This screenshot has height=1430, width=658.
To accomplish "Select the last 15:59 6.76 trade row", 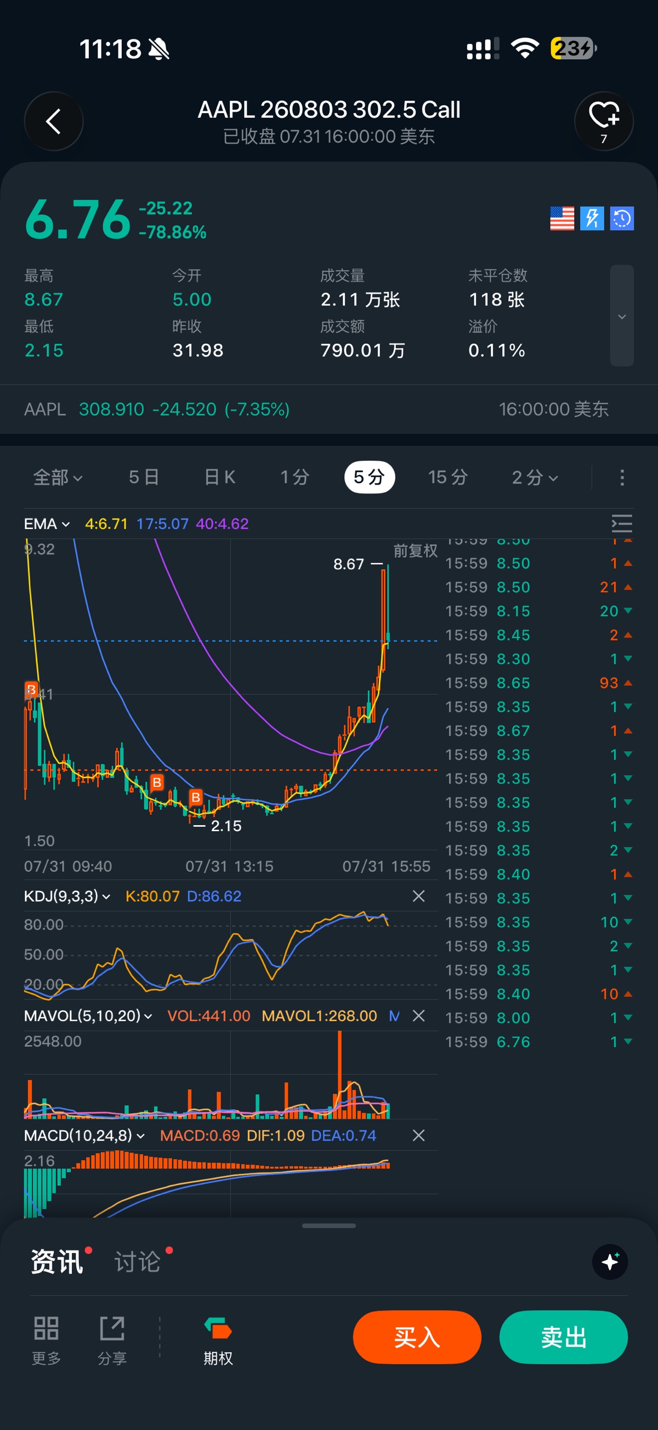I will click(x=538, y=1042).
